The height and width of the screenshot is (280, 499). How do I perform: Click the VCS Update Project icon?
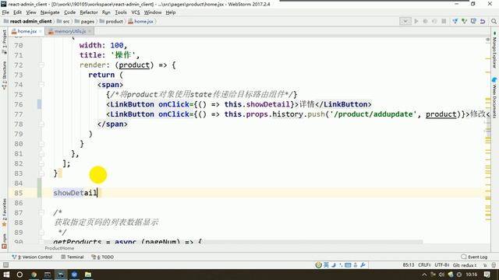(x=455, y=21)
